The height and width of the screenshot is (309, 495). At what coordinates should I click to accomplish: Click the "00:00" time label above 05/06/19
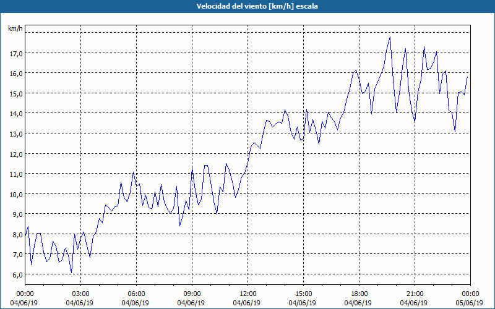click(x=470, y=294)
